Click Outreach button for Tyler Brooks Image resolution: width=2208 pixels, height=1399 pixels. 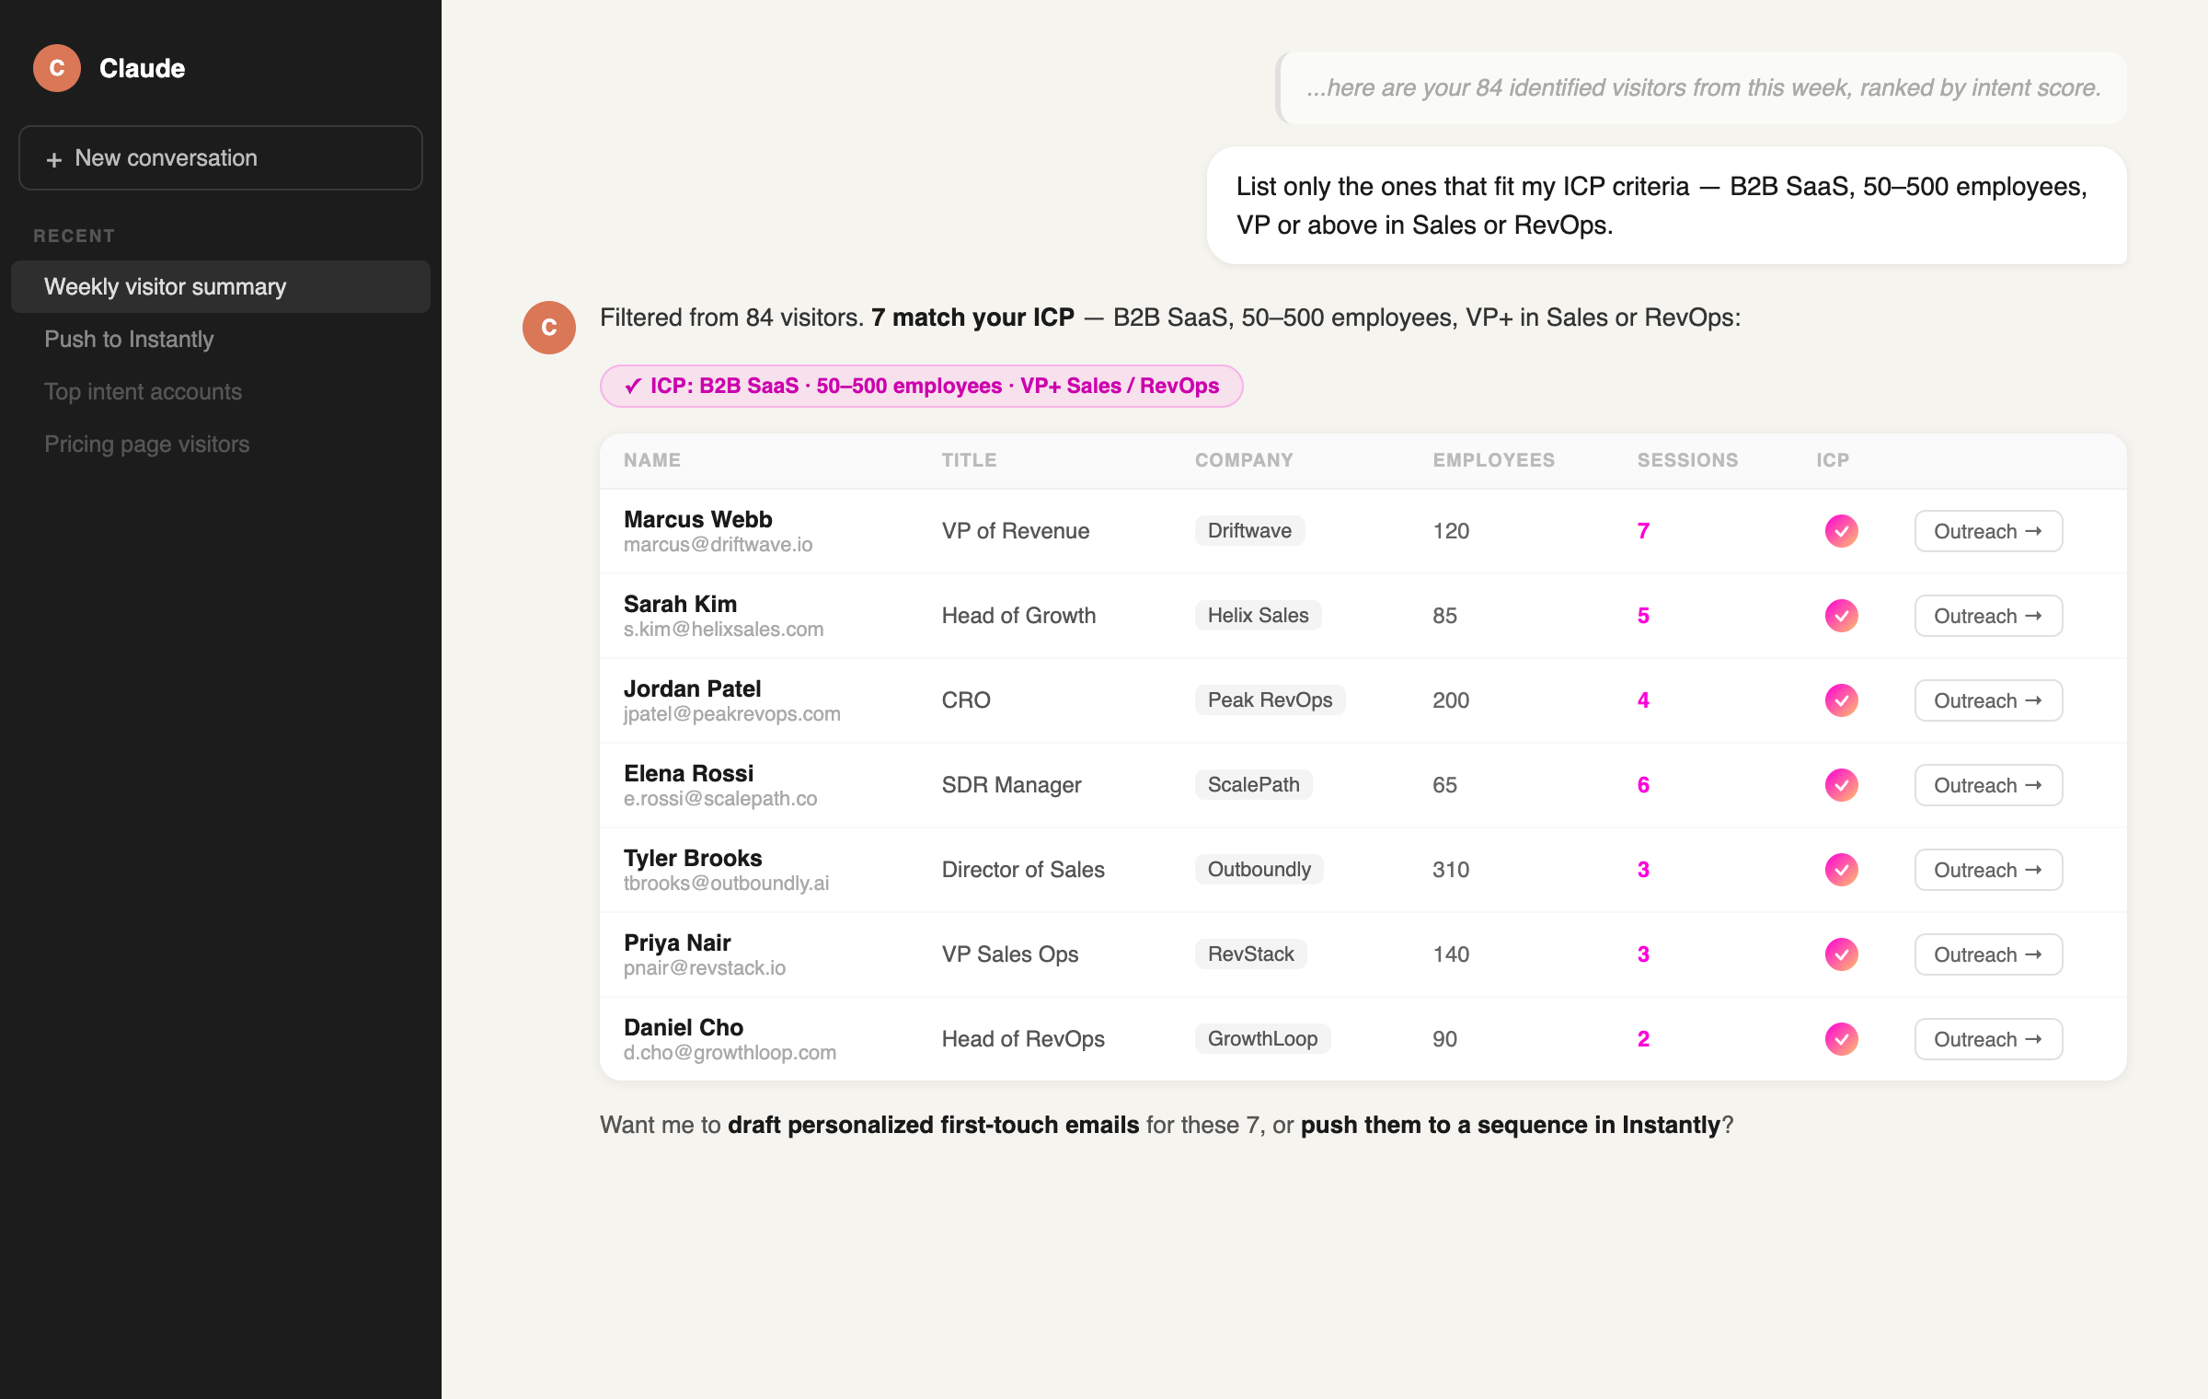[1988, 870]
